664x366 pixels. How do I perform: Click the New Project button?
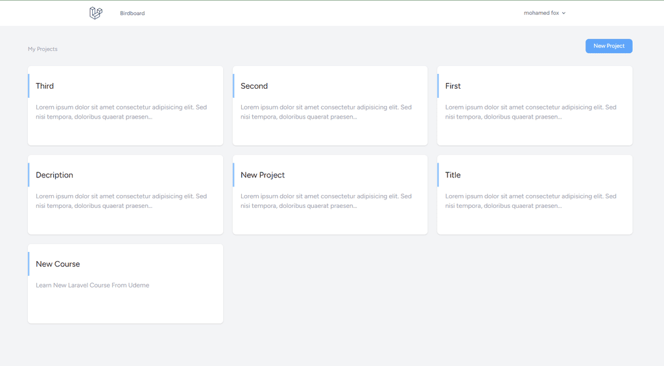click(x=609, y=46)
